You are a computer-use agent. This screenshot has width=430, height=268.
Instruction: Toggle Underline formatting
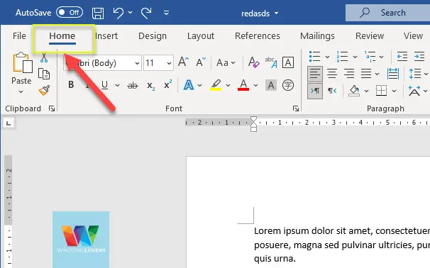tap(104, 85)
